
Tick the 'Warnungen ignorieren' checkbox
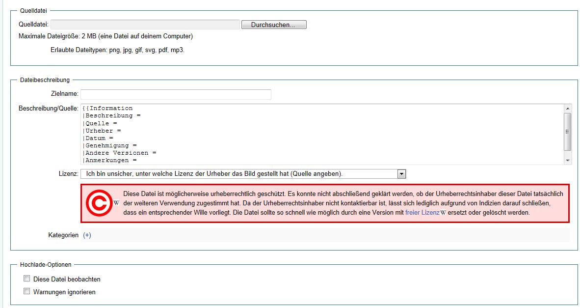tap(27, 291)
